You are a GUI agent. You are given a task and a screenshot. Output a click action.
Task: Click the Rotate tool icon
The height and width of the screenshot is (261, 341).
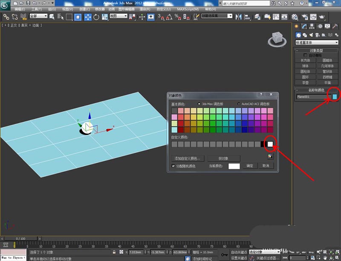click(x=96, y=17)
